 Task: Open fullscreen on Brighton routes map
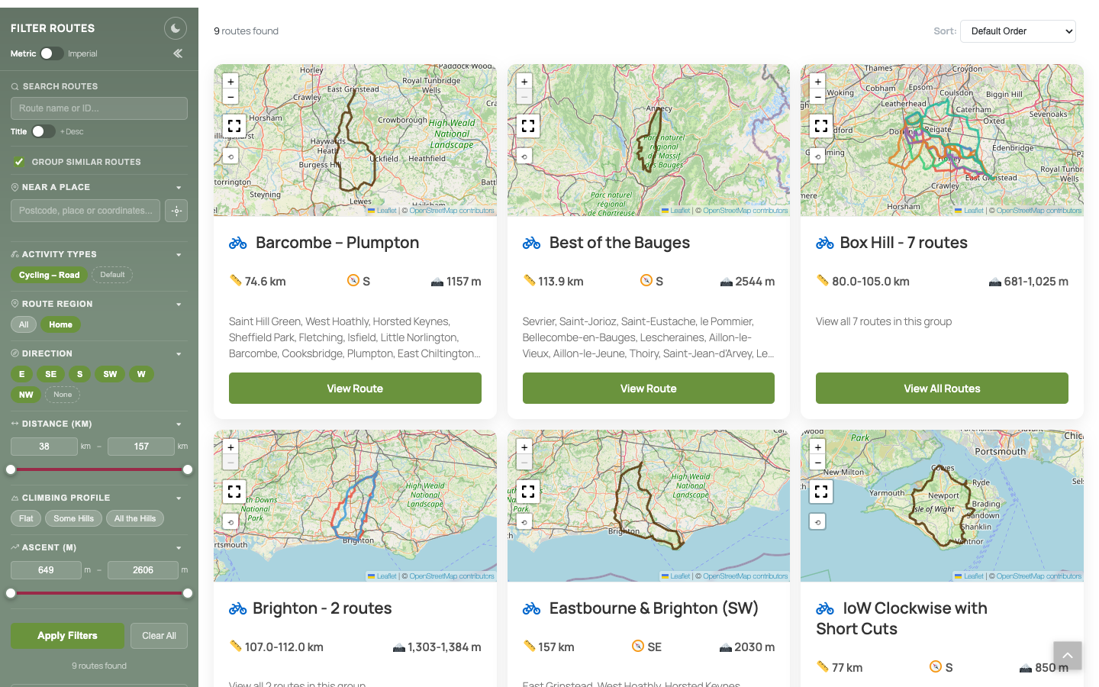[x=234, y=492]
